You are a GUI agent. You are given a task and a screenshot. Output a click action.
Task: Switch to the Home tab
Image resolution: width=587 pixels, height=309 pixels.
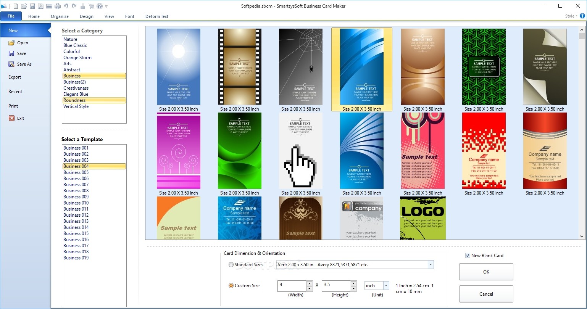click(x=34, y=16)
